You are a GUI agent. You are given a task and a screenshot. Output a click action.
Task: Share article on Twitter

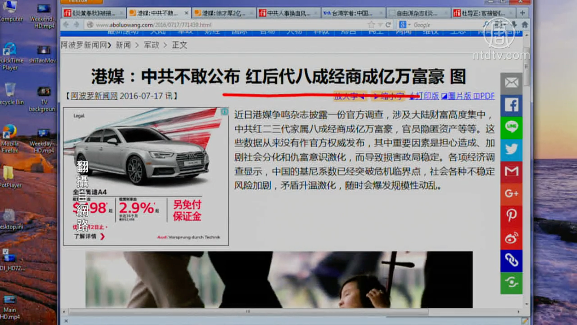(511, 149)
